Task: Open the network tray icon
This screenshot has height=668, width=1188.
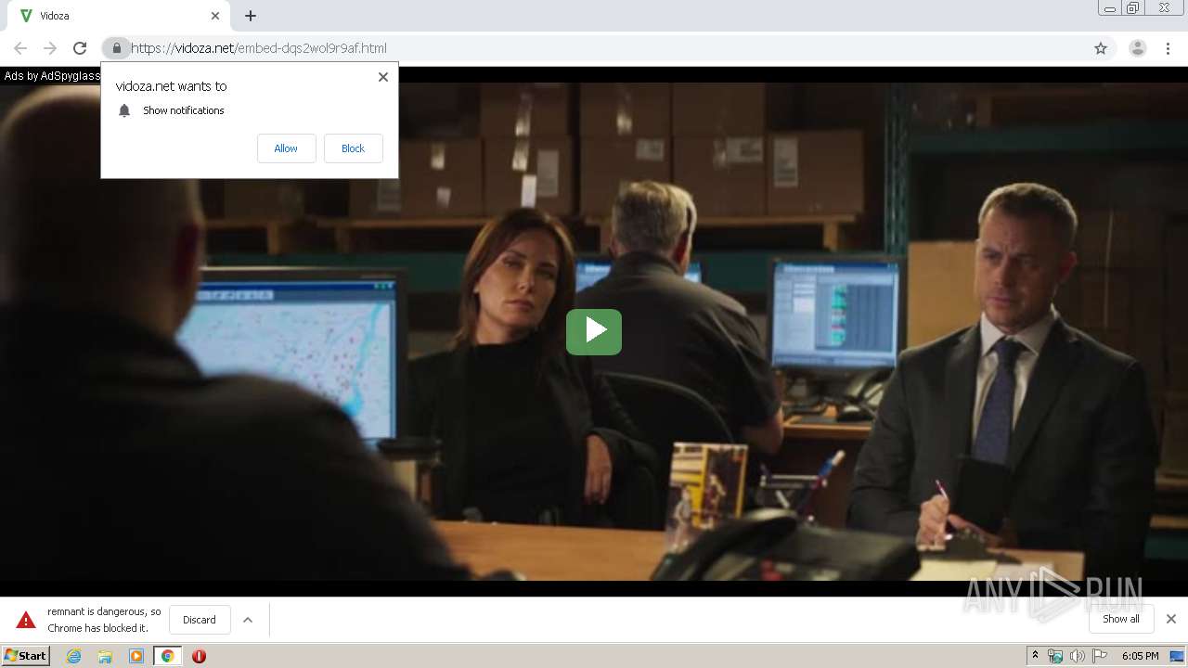Action: click(x=1055, y=656)
